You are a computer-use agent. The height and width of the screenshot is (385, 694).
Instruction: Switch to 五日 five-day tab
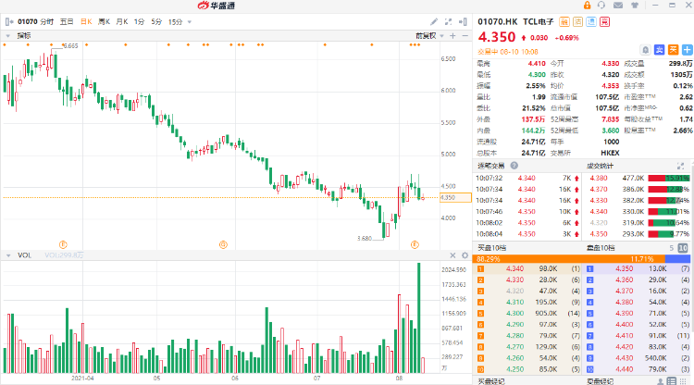tap(67, 21)
